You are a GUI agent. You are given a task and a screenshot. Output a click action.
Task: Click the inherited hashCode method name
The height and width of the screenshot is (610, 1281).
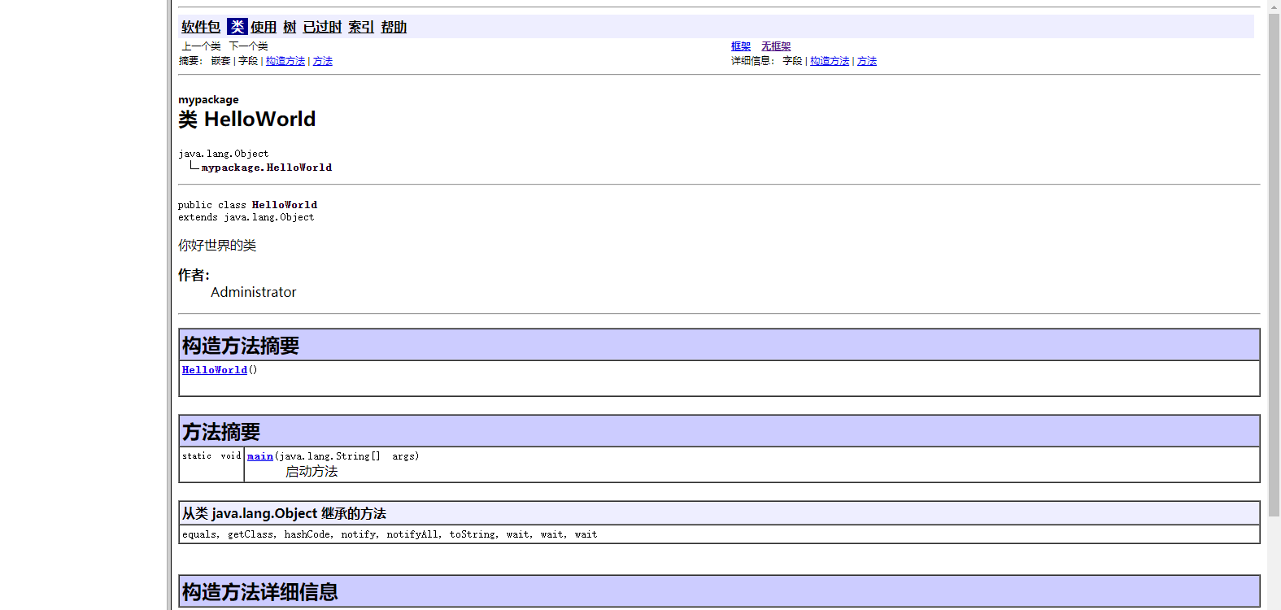click(307, 534)
